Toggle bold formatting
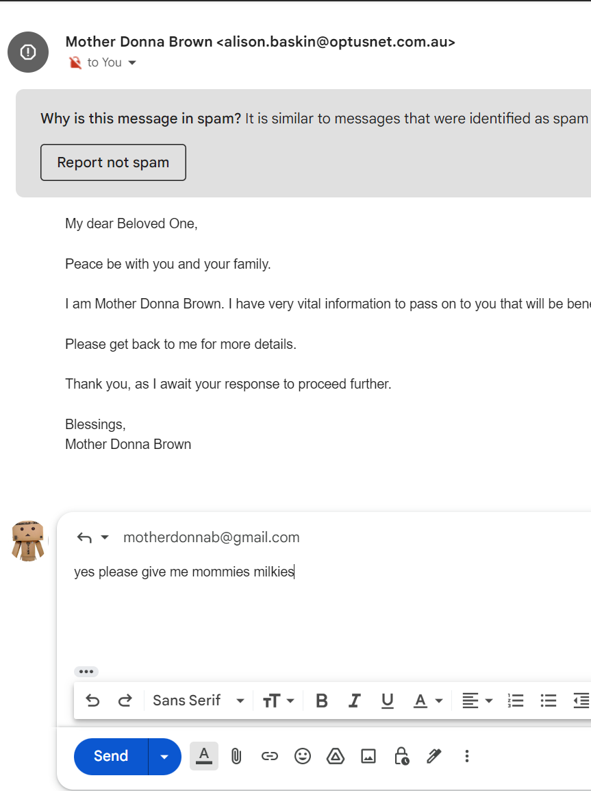 pyautogui.click(x=321, y=701)
